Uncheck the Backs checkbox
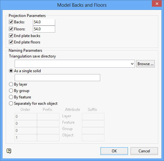This screenshot has height=161, width=164. pos(11,22)
